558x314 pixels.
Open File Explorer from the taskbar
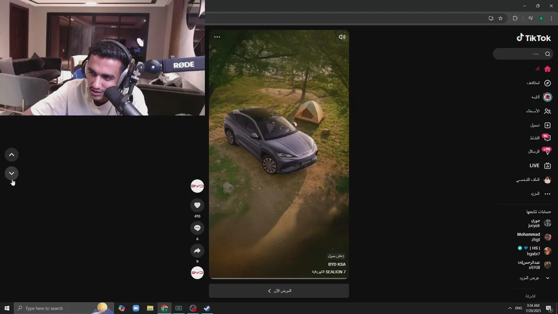pos(150,308)
